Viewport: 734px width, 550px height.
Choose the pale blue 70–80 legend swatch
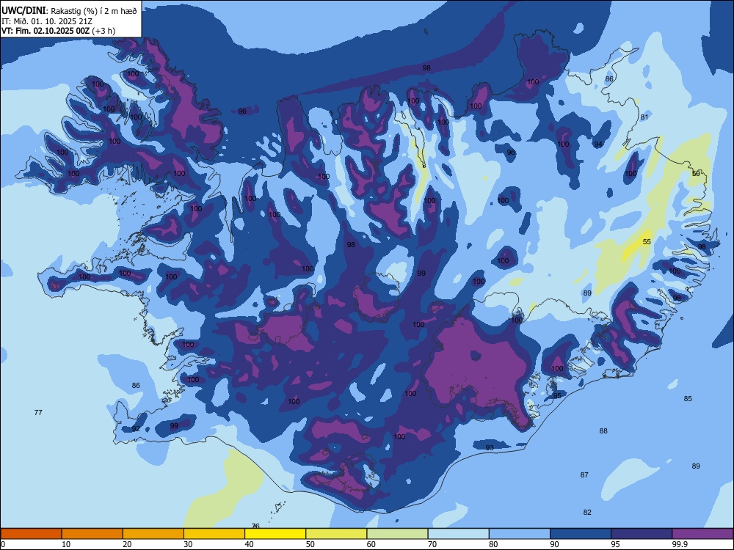[458, 534]
